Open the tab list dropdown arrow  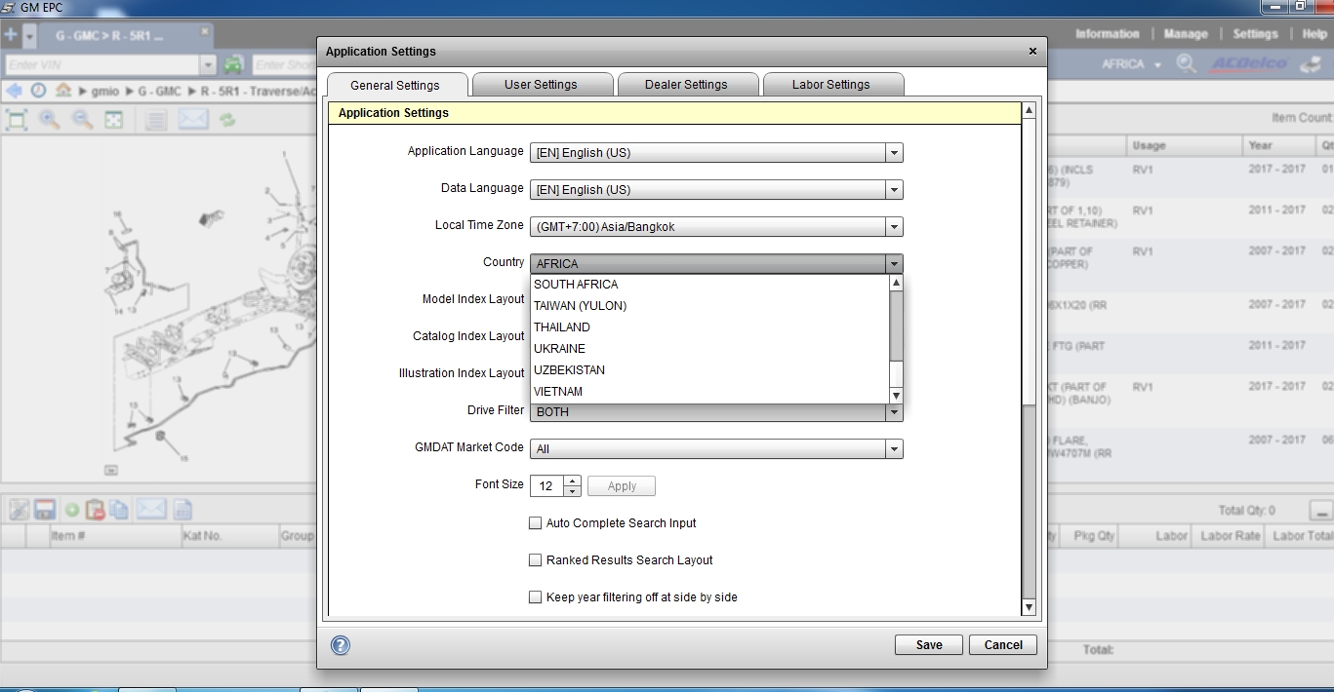(29, 36)
